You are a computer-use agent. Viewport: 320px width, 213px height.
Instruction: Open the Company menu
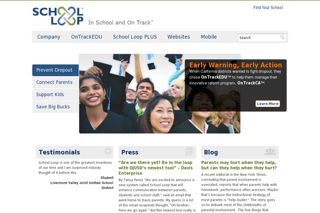coord(49,37)
